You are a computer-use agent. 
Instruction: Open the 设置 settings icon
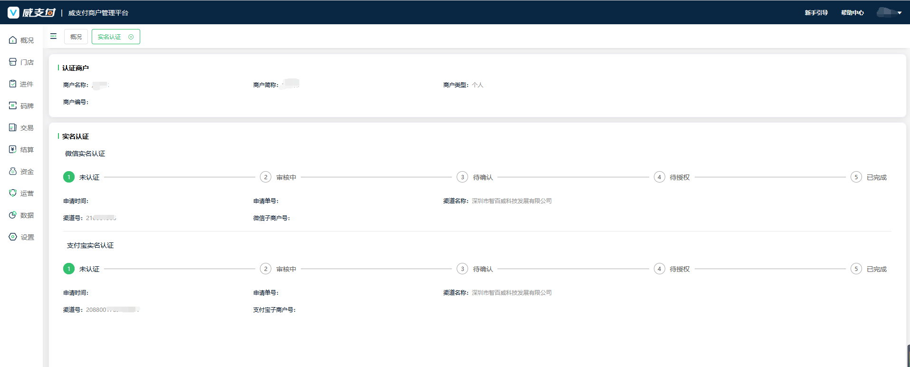(13, 237)
